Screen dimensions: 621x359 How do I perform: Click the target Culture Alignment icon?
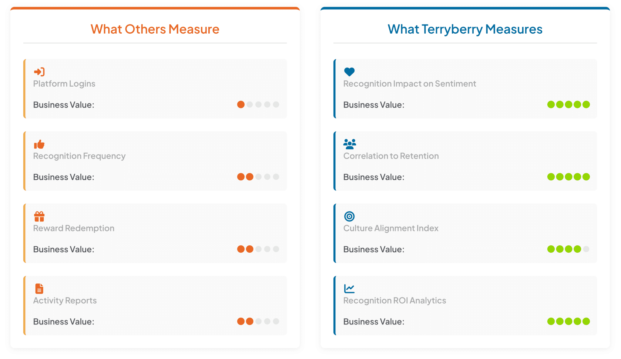pyautogui.click(x=349, y=216)
